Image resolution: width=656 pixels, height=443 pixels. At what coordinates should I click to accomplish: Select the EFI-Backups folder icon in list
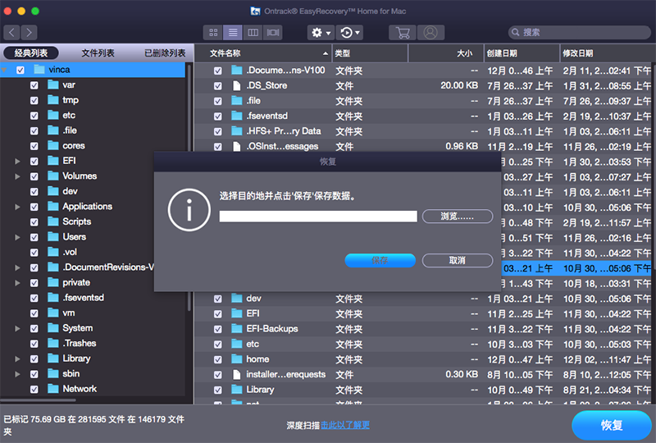(x=237, y=329)
